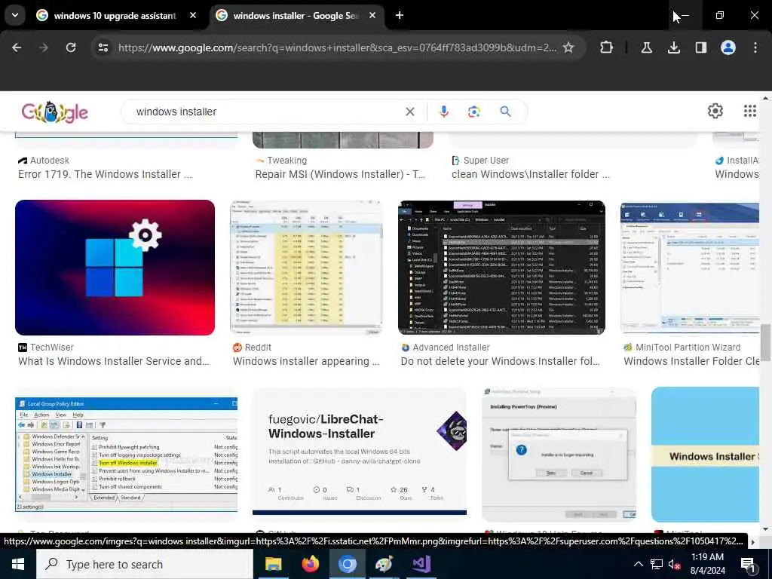The height and width of the screenshot is (579, 772).
Task: Switch to windows 10 upgrade assistant tab
Action: (115, 16)
